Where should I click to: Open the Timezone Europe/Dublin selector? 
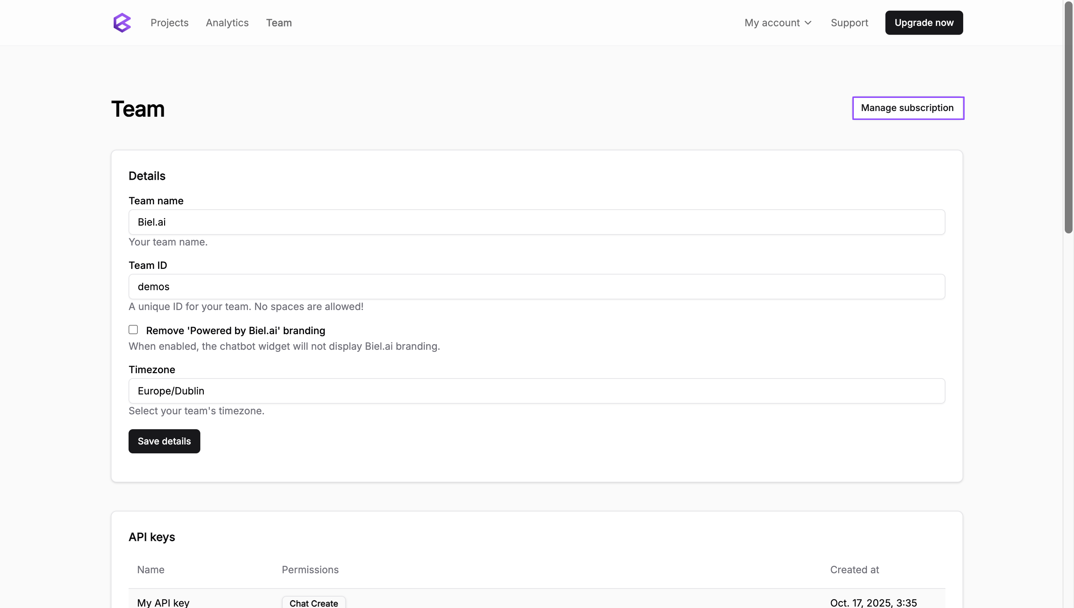click(536, 391)
